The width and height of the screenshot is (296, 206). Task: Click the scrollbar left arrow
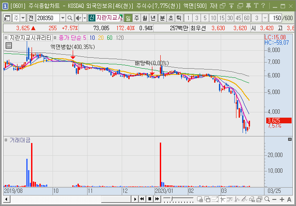7,199
